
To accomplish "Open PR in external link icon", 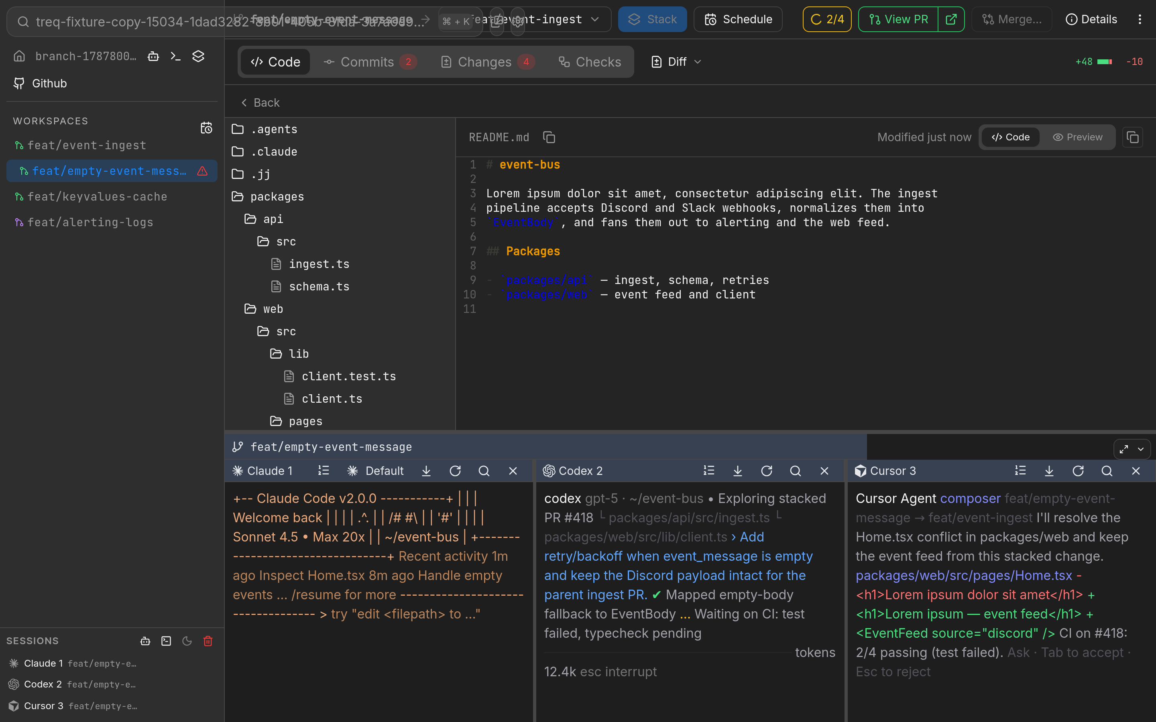I will (951, 19).
